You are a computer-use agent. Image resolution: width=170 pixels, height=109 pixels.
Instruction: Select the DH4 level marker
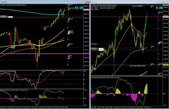point(152,64)
